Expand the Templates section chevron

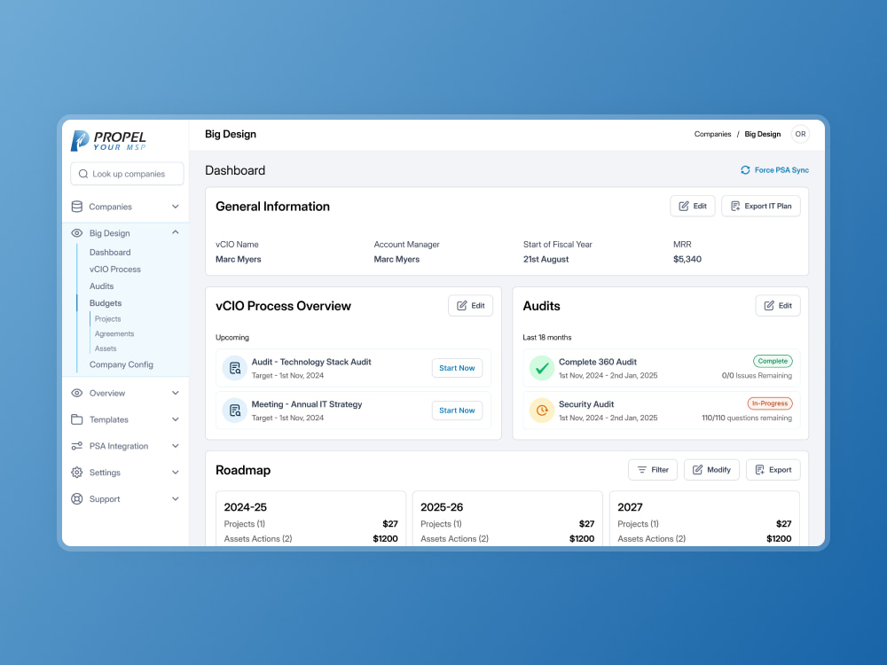tap(176, 419)
